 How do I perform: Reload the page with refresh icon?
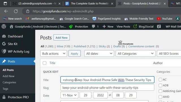pos(16,11)
